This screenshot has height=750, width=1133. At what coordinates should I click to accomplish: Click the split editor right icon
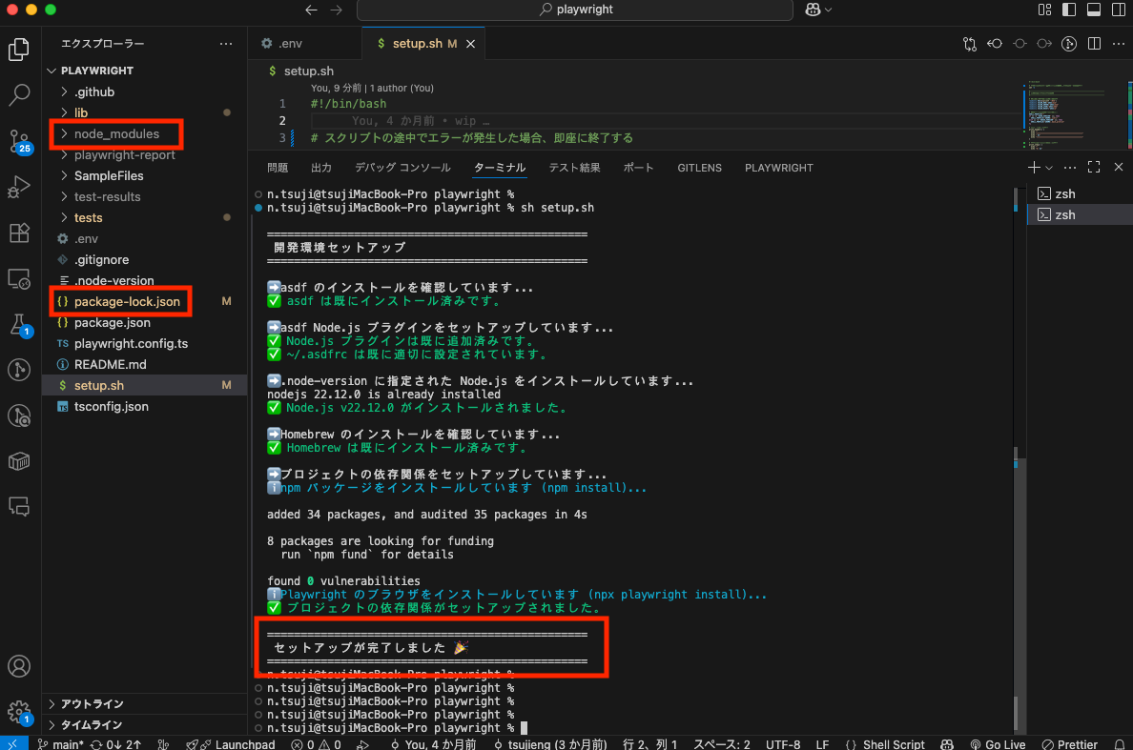click(x=1094, y=44)
